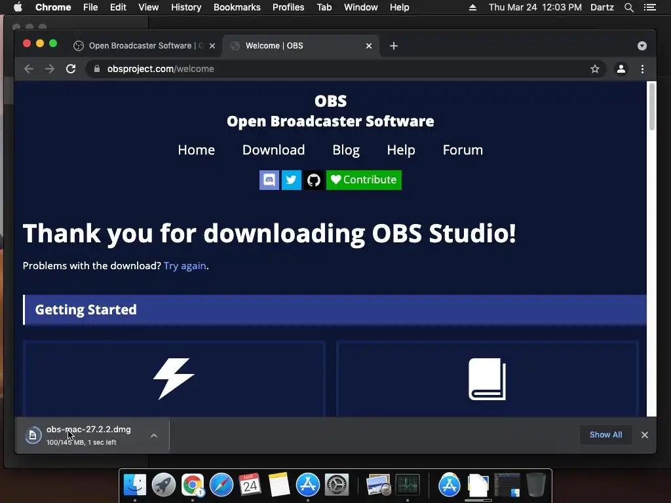Click the green Contribute button
This screenshot has height=503, width=671.
364,180
